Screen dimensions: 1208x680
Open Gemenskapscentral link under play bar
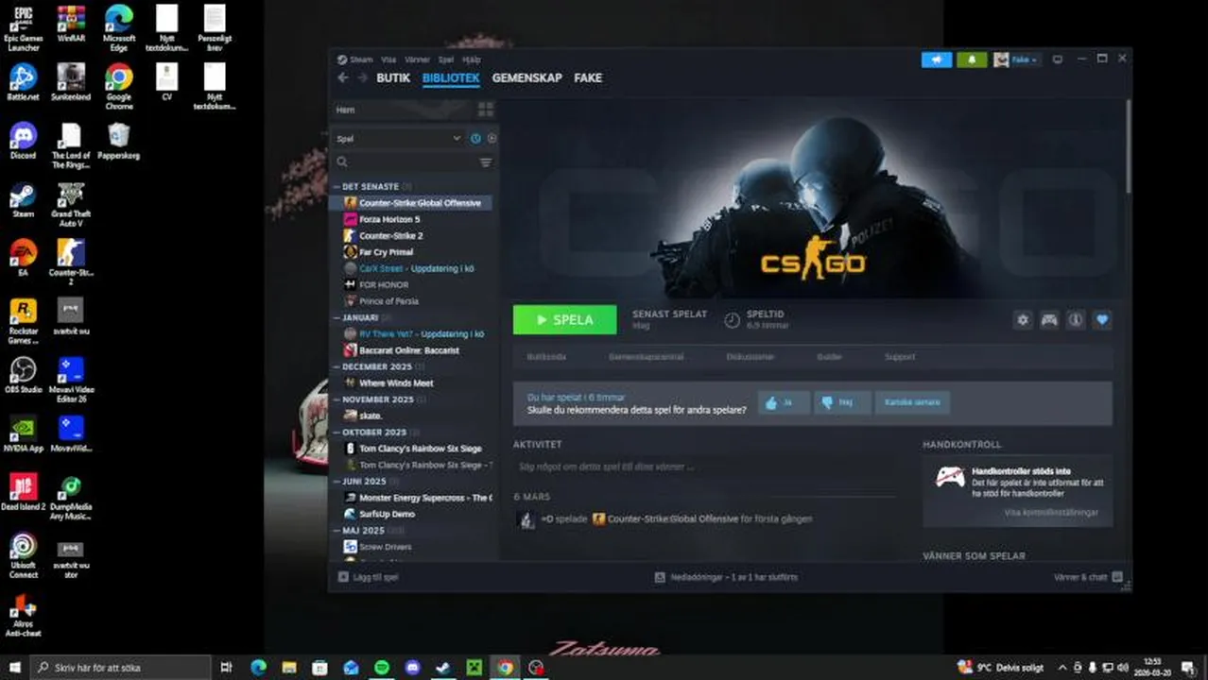(647, 357)
